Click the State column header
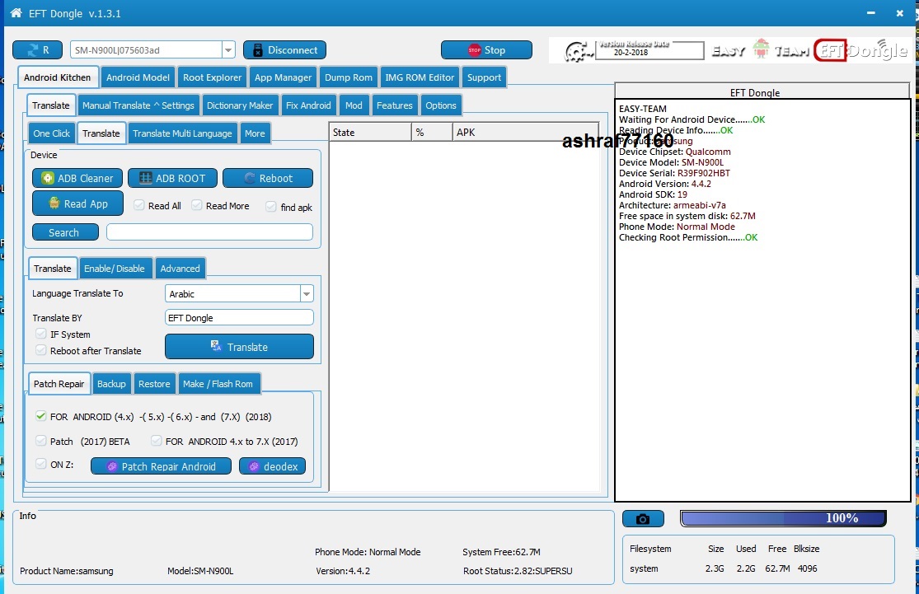 pos(370,133)
